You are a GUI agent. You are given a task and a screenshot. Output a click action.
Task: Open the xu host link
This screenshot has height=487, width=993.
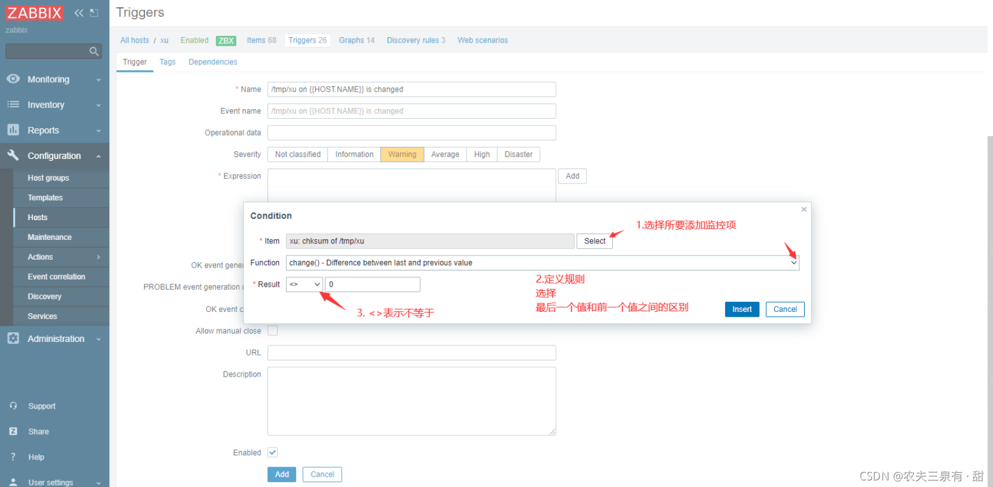pyautogui.click(x=164, y=40)
